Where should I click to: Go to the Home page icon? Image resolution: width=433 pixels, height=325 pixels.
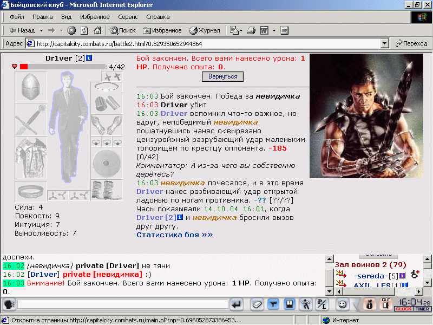[x=97, y=30]
